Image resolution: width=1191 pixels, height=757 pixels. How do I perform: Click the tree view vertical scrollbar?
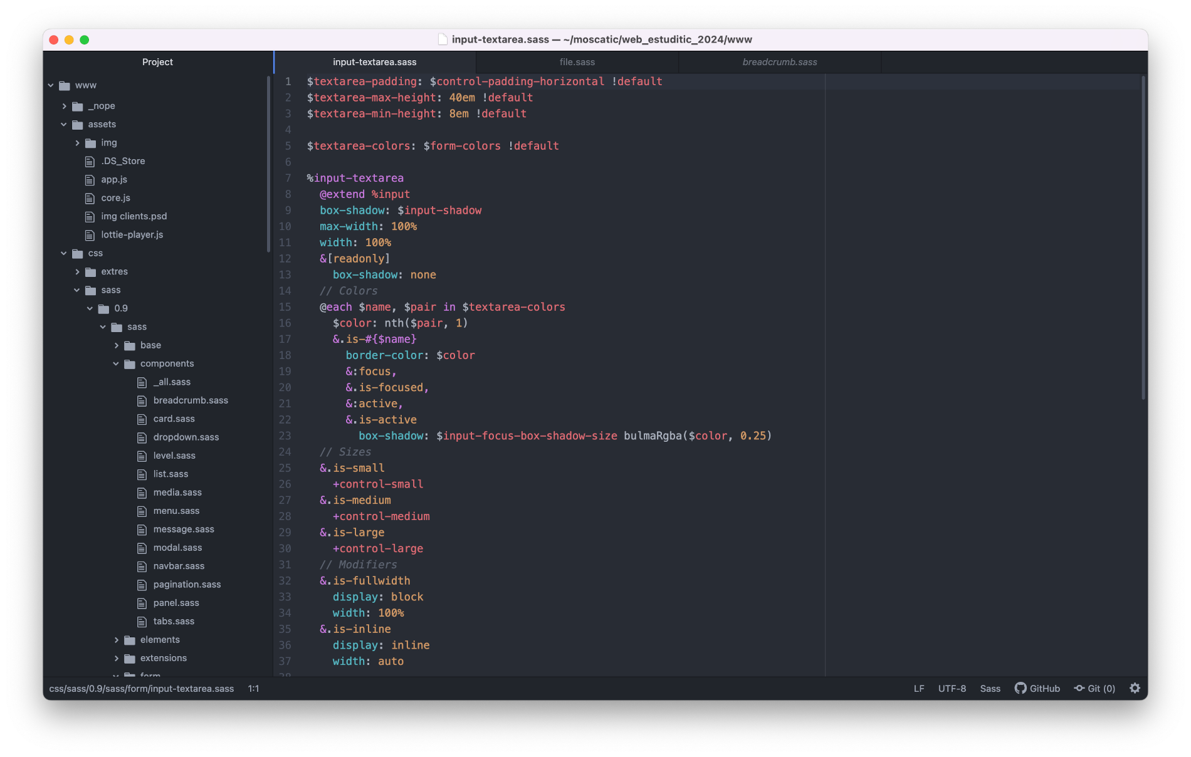click(269, 164)
